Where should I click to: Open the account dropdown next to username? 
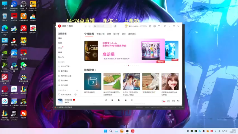(x=139, y=26)
